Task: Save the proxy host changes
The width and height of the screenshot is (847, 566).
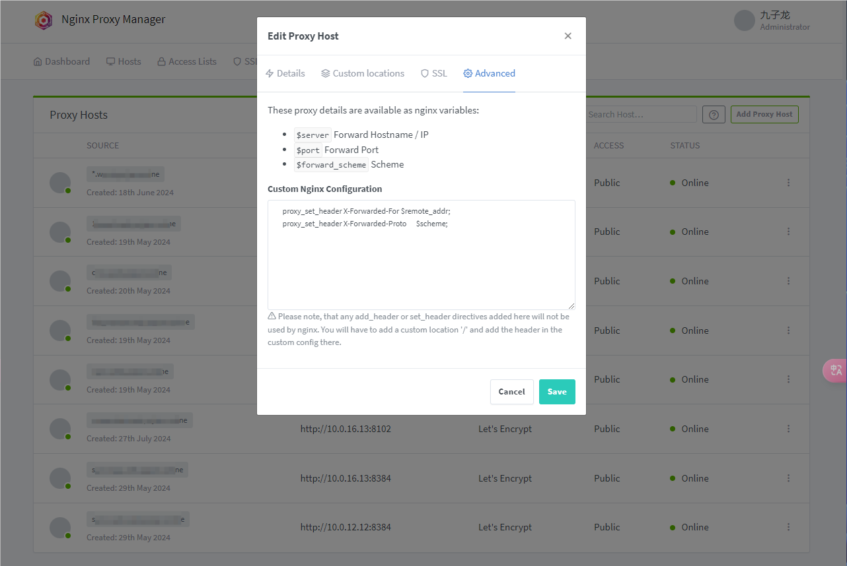Action: pos(557,392)
